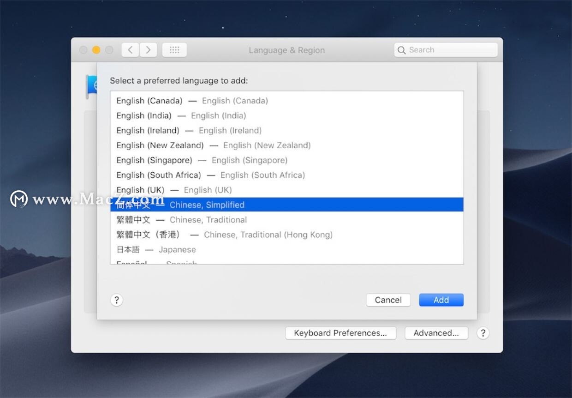This screenshot has width=572, height=398.
Task: Open the Show All preferences grid icon
Action: (174, 49)
